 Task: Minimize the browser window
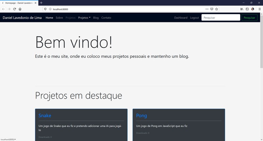click(x=244, y=3)
